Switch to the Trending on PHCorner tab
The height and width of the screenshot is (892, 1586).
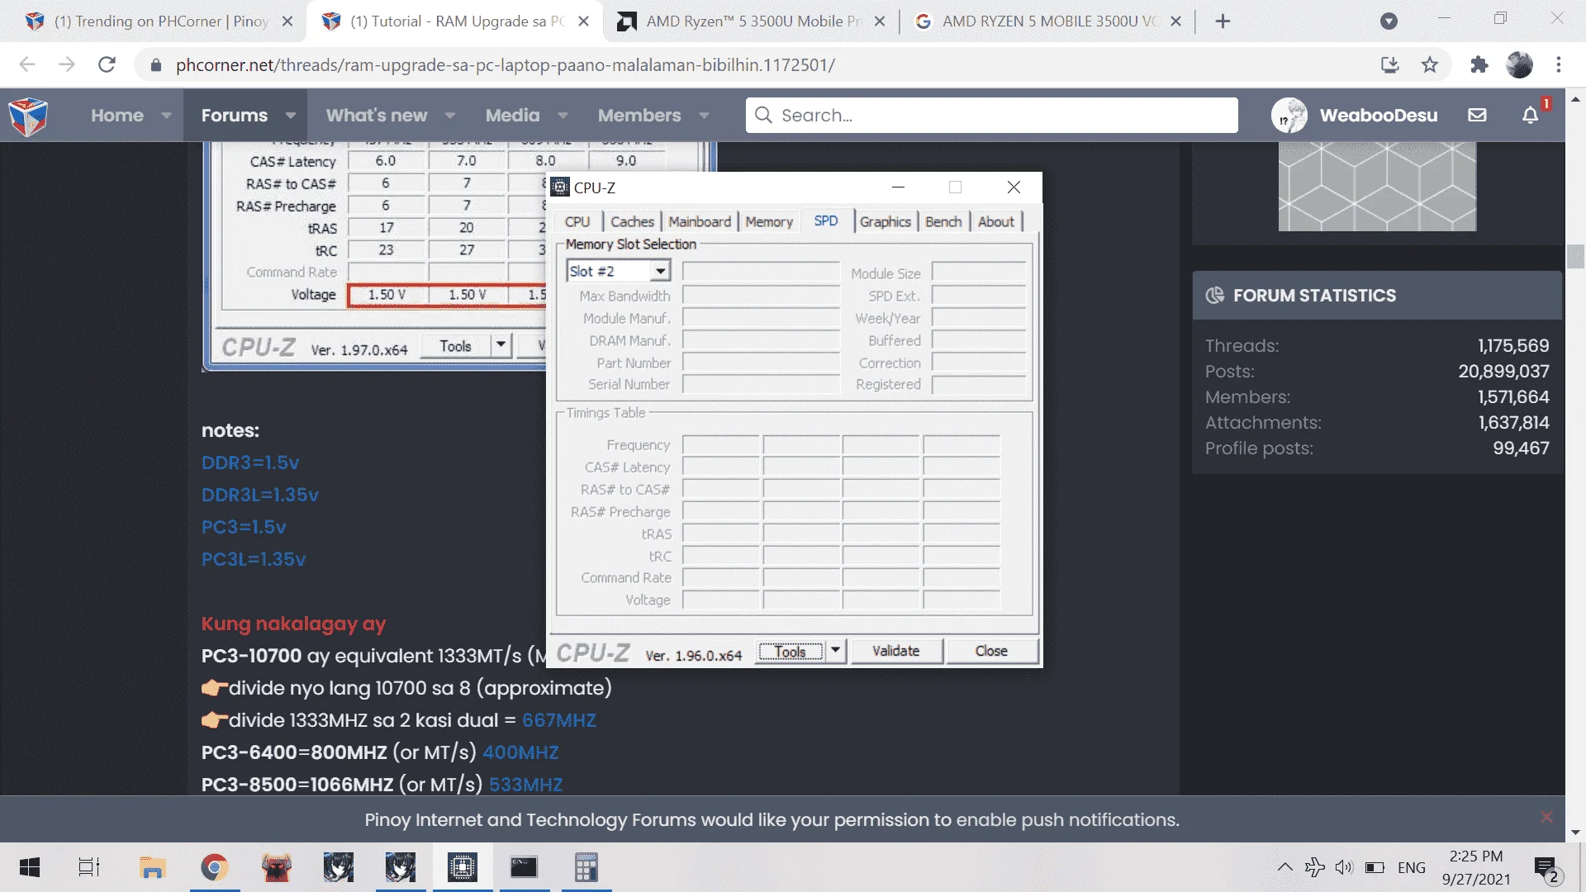pyautogui.click(x=160, y=21)
